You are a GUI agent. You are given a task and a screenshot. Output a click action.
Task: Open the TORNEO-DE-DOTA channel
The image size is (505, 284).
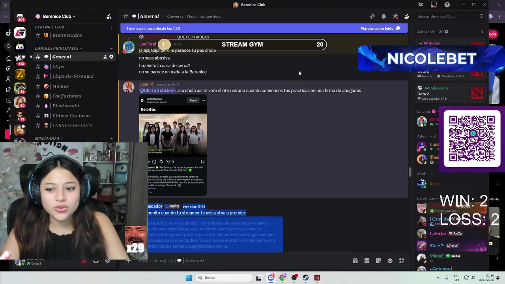point(73,125)
